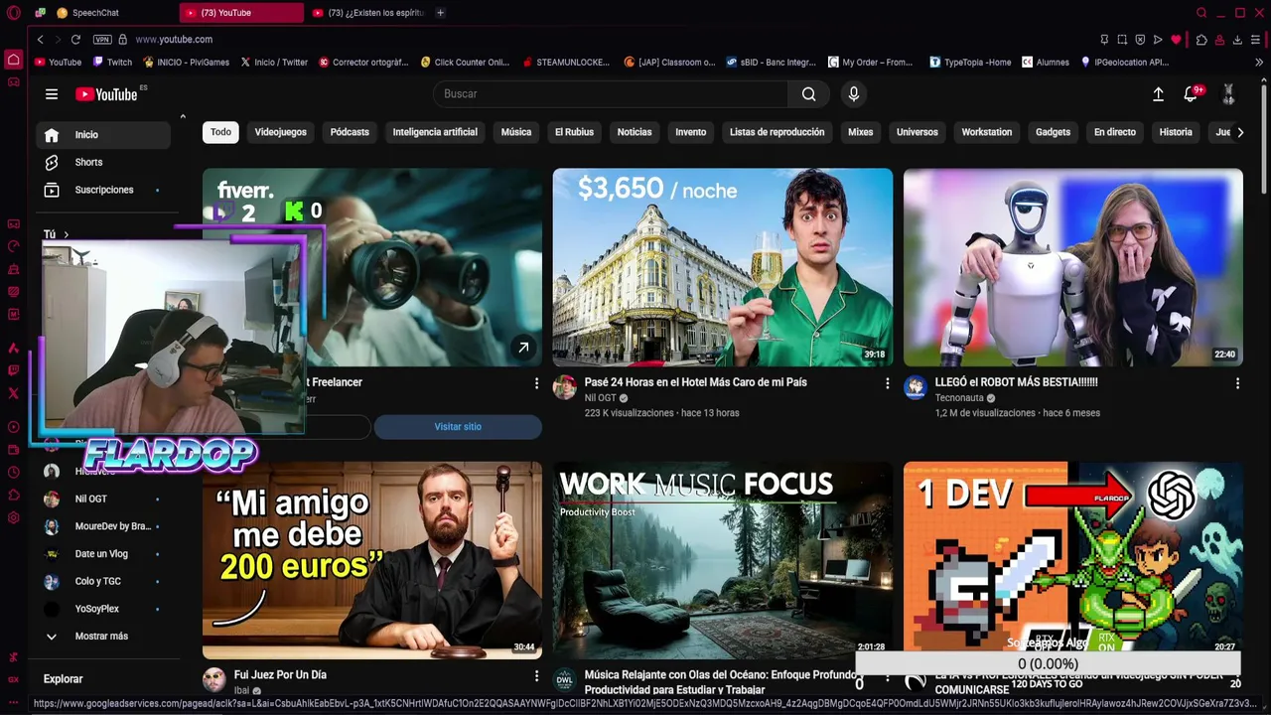This screenshot has height=715, width=1271.
Task: Open YouTube notifications bell
Action: 1191,94
